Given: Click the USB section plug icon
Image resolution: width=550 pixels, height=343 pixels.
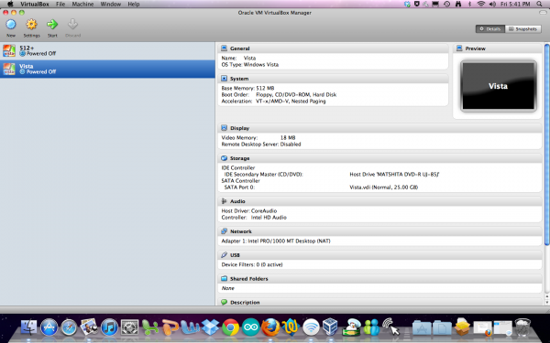Looking at the screenshot, I should 225,255.
